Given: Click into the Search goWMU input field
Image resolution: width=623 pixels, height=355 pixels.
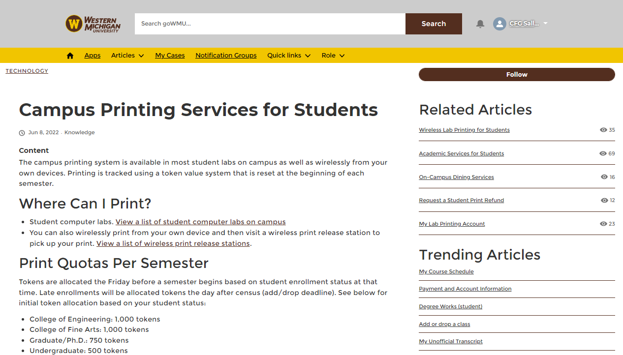Looking at the screenshot, I should 270,24.
